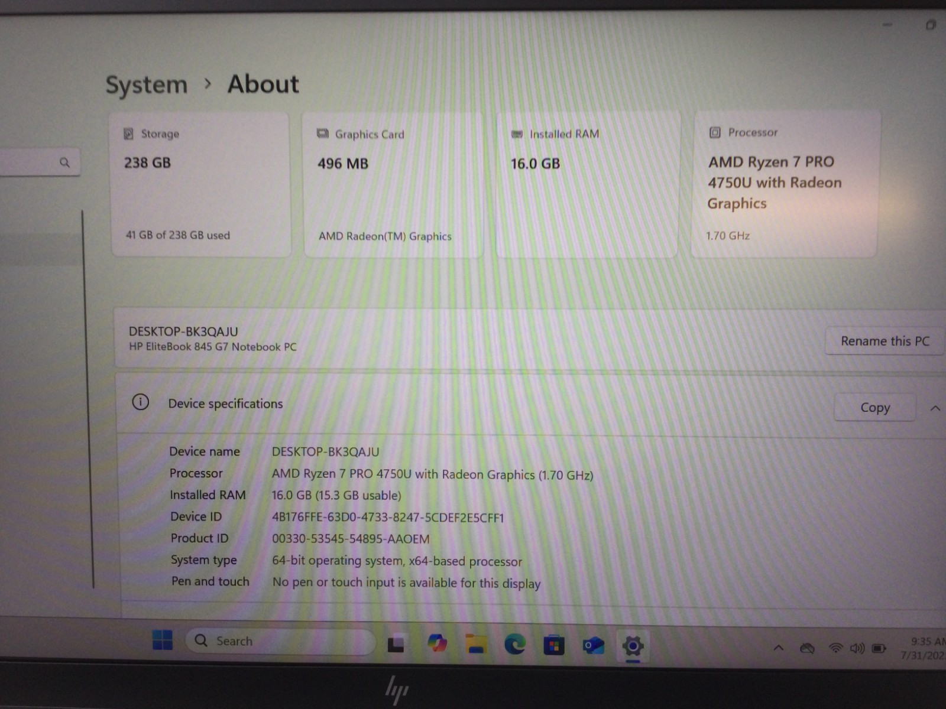Click the Device name value DESKTOP-BK3QAJU

click(325, 452)
